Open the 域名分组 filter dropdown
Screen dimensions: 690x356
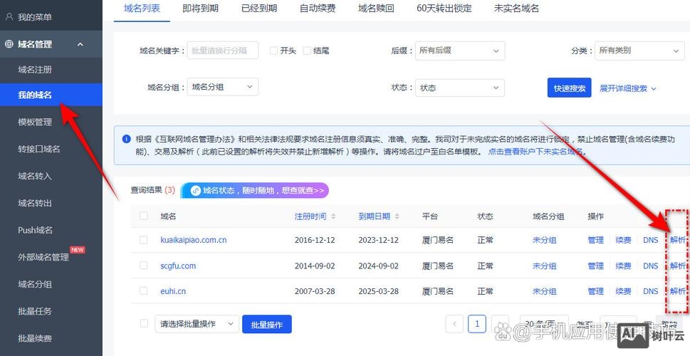(x=223, y=87)
